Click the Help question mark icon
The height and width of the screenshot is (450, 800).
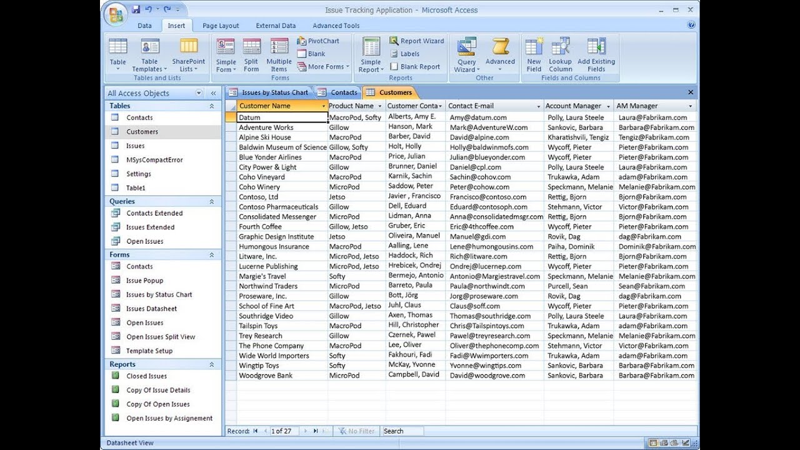click(691, 25)
